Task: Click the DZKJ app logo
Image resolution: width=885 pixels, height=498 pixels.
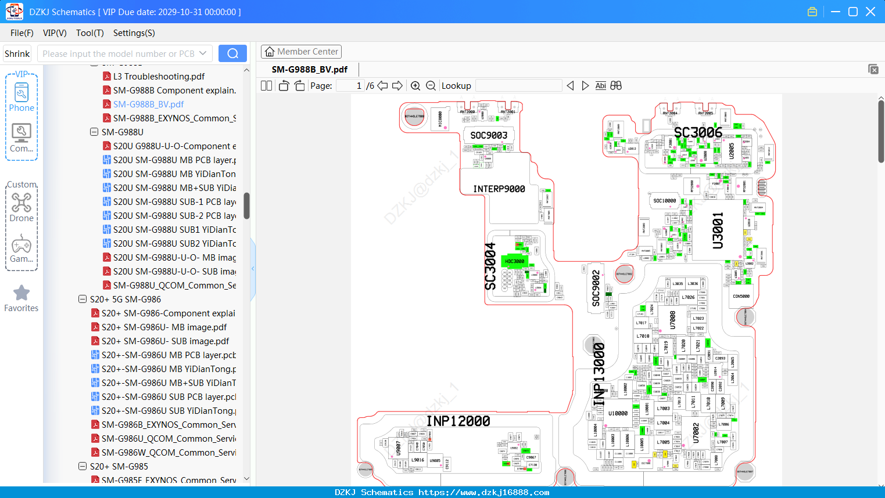Action: pyautogui.click(x=14, y=12)
